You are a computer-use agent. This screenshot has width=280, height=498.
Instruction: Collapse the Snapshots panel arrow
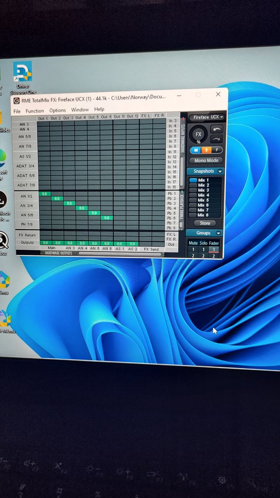[219, 171]
